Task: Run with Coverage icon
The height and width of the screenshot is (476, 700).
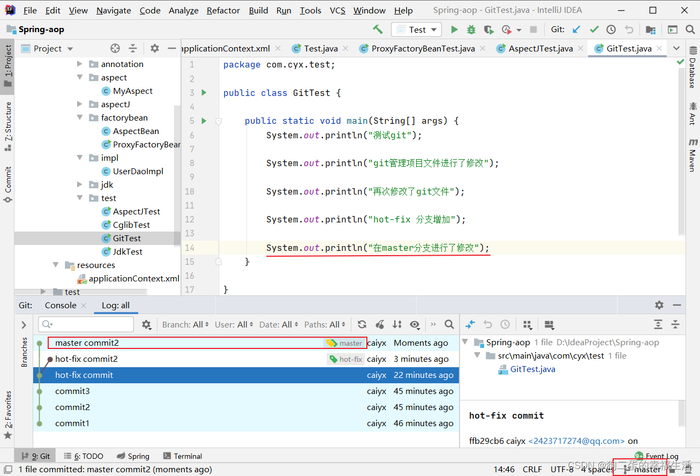Action: (488, 29)
